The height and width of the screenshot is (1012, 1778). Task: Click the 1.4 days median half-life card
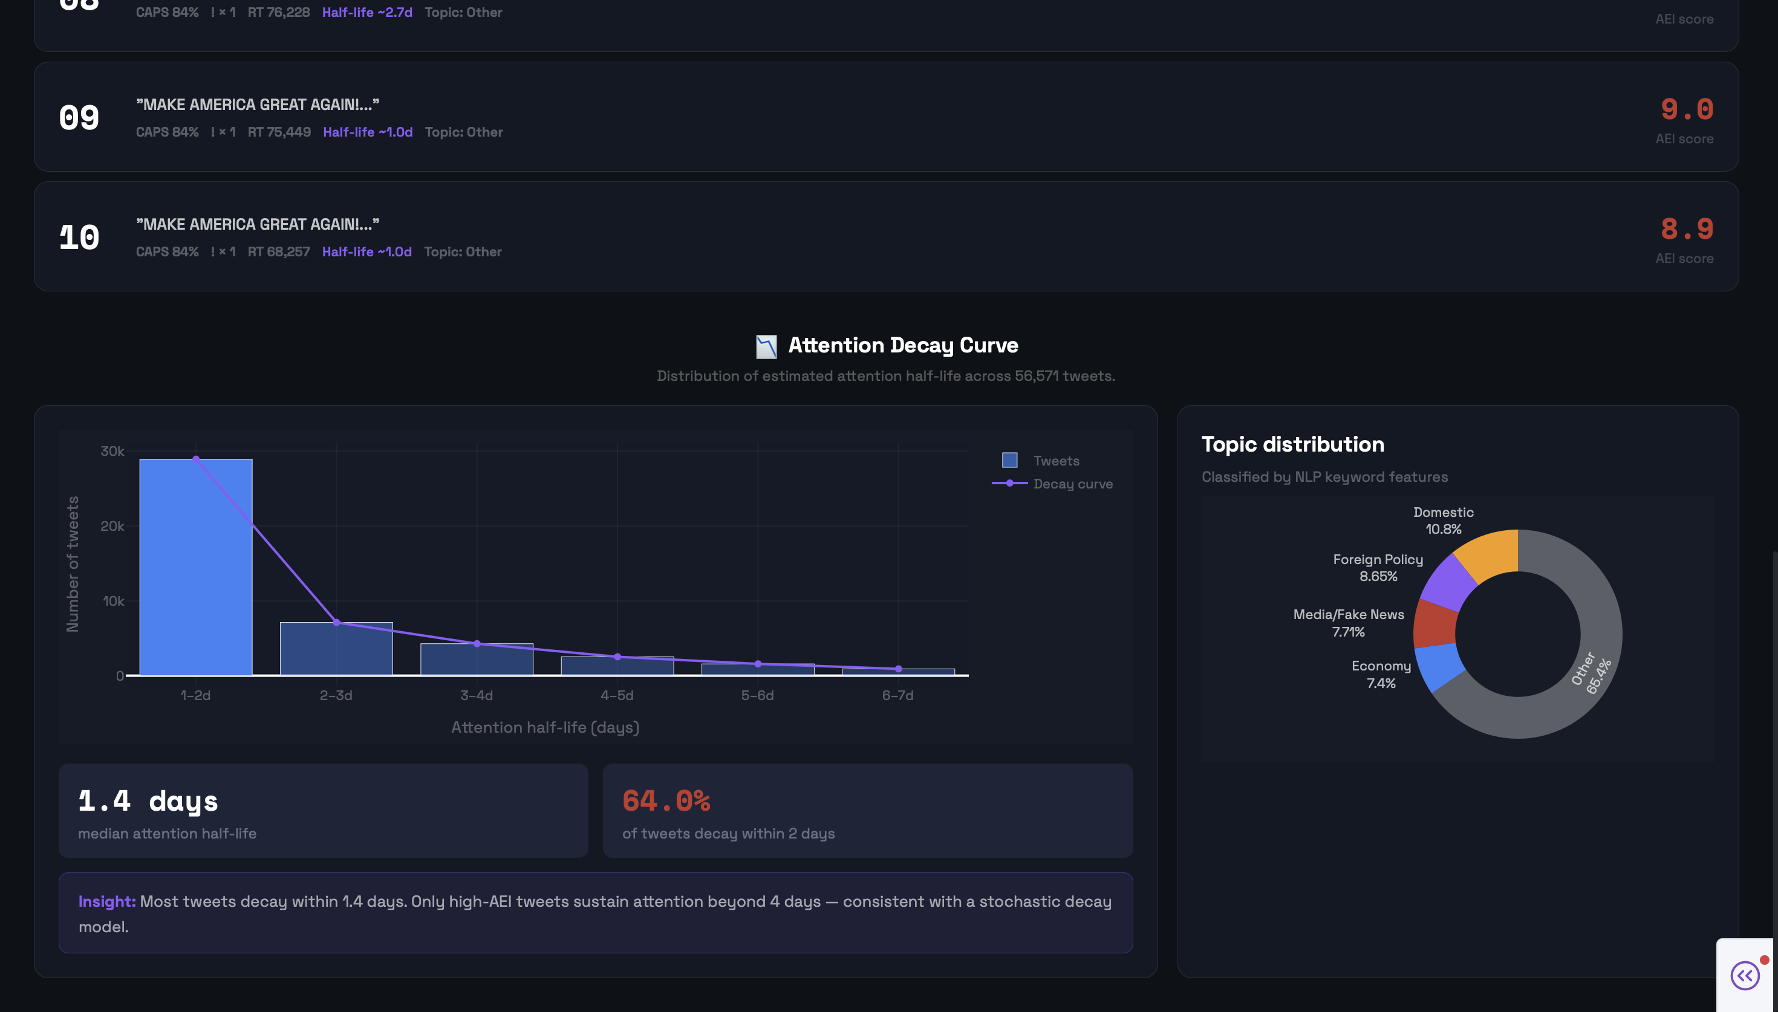(x=323, y=811)
